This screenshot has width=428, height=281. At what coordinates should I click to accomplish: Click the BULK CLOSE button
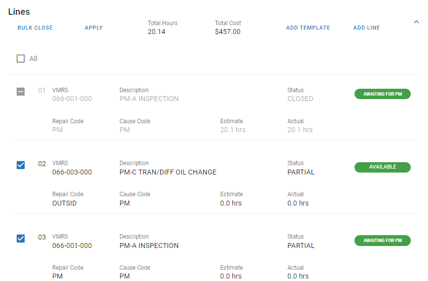click(35, 28)
